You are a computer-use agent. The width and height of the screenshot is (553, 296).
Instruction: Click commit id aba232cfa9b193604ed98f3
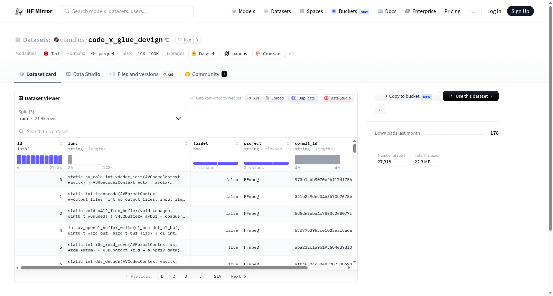(x=323, y=247)
